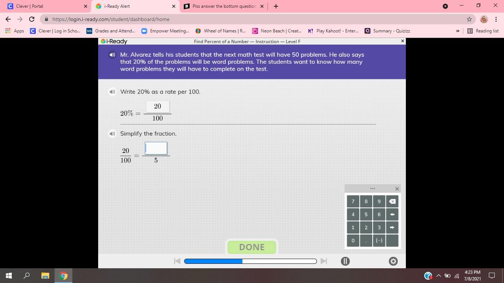Tap the 2 key on the keypad
This screenshot has width=504, height=283.
(x=366, y=227)
